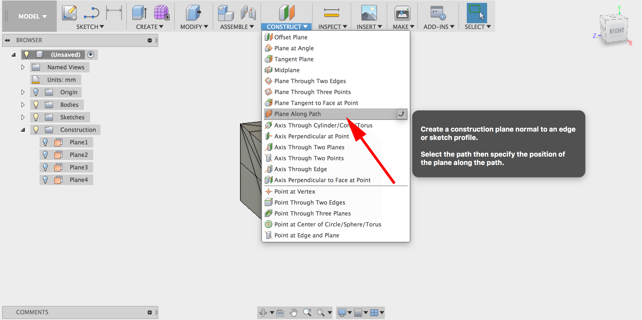Image resolution: width=642 pixels, height=320 pixels.
Task: Choose Plane Along Path menu item
Action: (x=336, y=114)
